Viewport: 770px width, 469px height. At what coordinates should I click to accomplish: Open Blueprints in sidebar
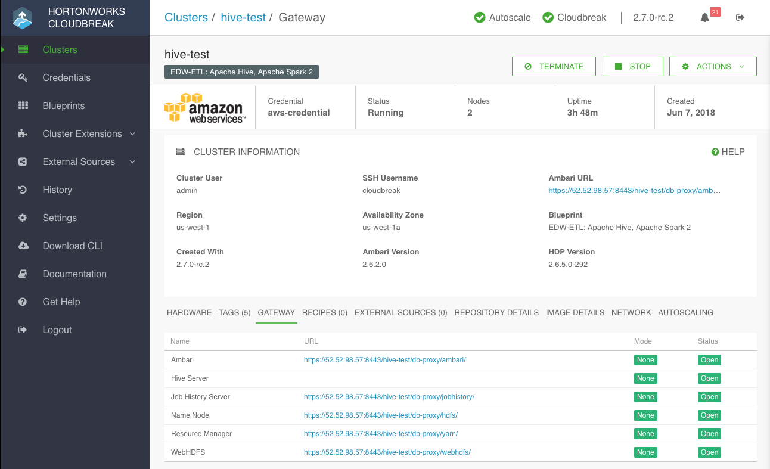[74, 105]
